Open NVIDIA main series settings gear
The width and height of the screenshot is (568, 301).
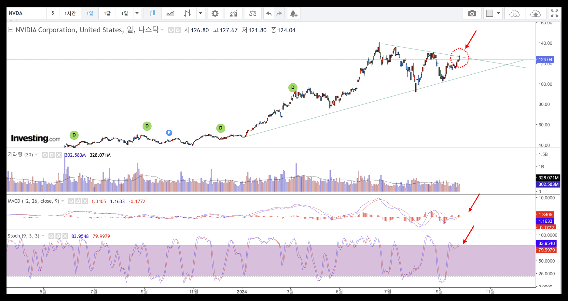(178, 30)
